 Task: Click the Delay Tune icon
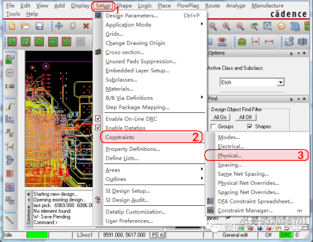[x=10, y=133]
